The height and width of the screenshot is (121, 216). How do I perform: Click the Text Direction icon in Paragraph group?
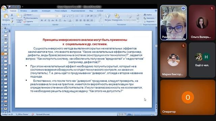click(100, 15)
